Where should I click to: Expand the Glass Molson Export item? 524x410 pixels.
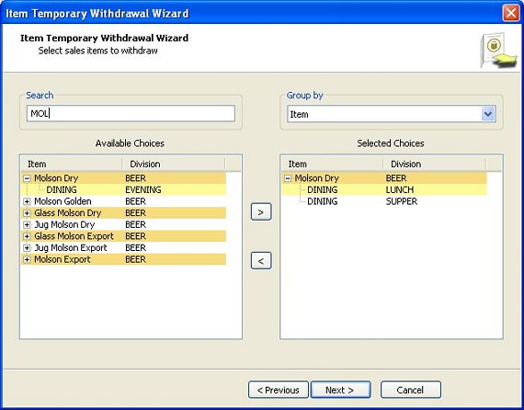tap(27, 236)
